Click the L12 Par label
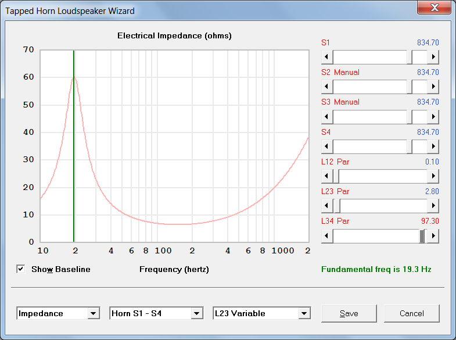The image size is (456, 340). click(335, 162)
